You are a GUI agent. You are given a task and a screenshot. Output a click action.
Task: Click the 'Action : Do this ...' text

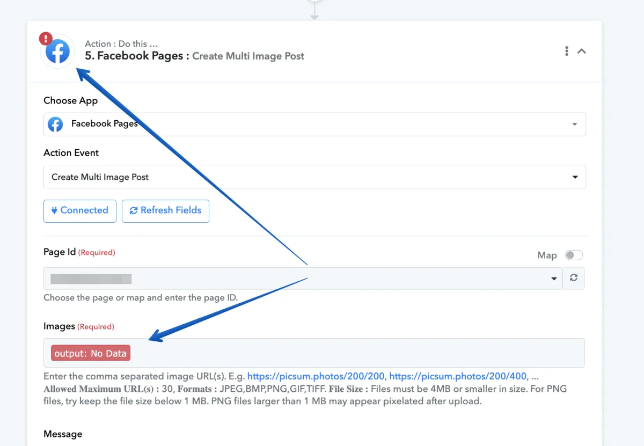(121, 43)
